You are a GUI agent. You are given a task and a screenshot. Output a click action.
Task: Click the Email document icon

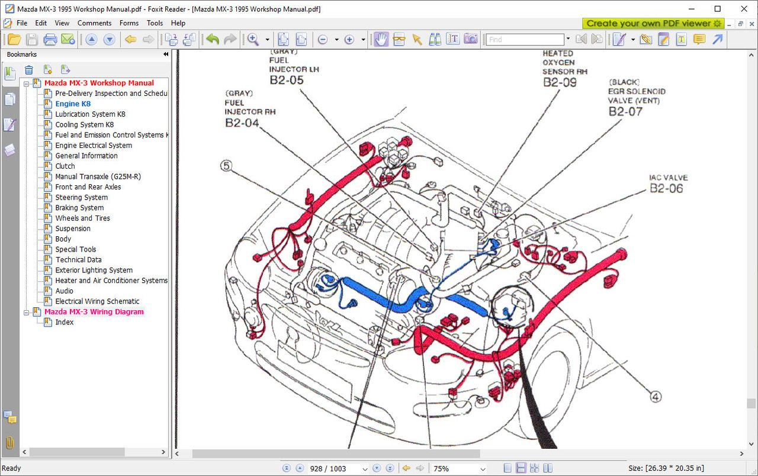coord(68,39)
